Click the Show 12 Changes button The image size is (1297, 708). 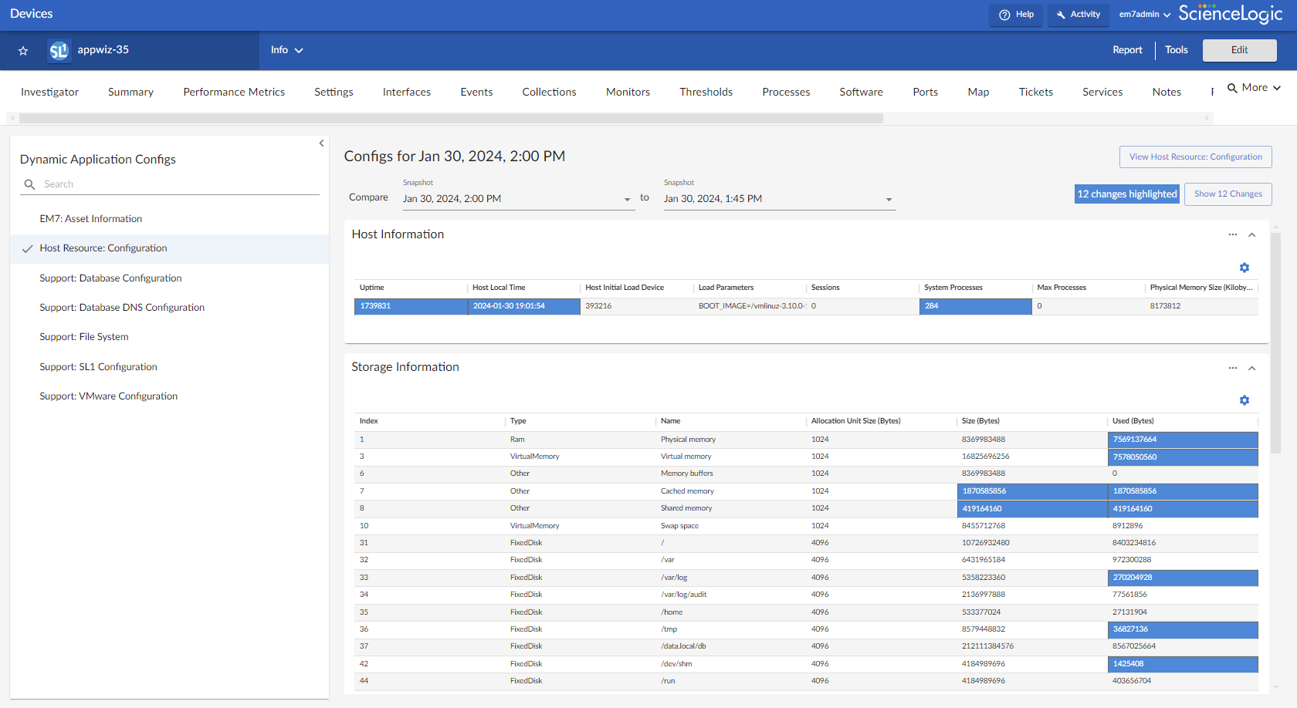(x=1228, y=194)
